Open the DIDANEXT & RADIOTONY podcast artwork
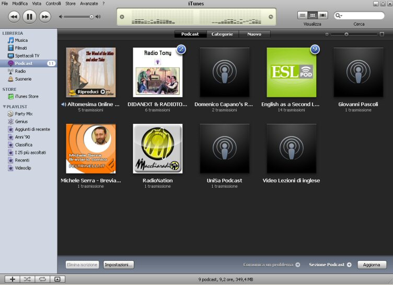This screenshot has height=285, width=393. point(158,72)
